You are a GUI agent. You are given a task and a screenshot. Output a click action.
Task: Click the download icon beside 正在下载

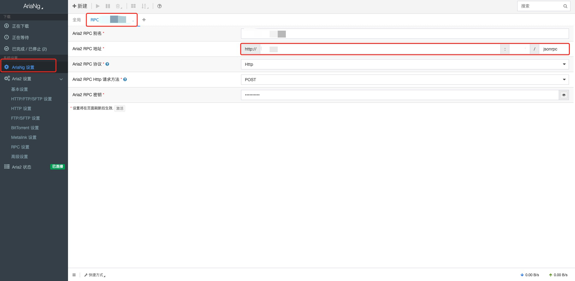6,26
